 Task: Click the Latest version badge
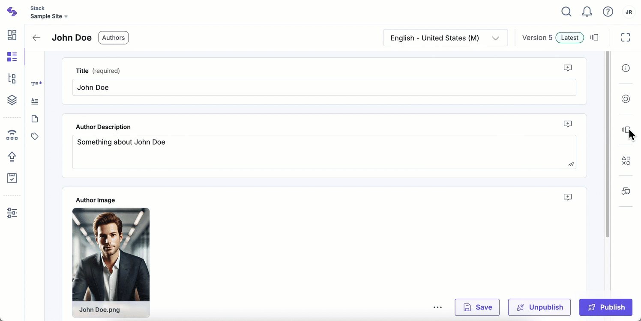570,38
